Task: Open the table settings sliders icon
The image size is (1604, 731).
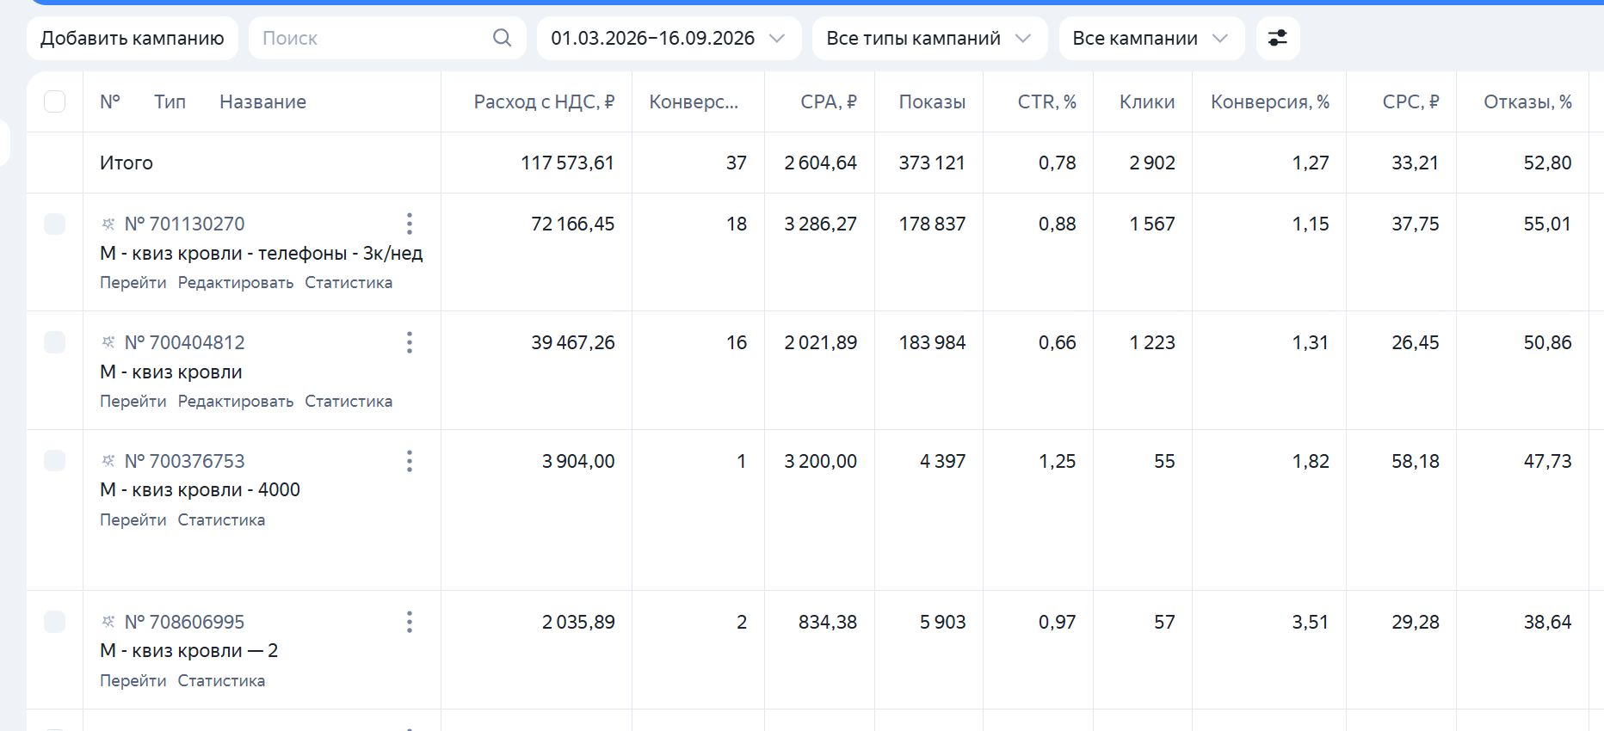Action: (x=1278, y=38)
